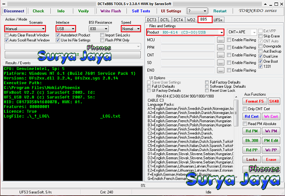285x196 pixels.
Task: Open the CMT+APE dropdown
Action: tap(242, 32)
